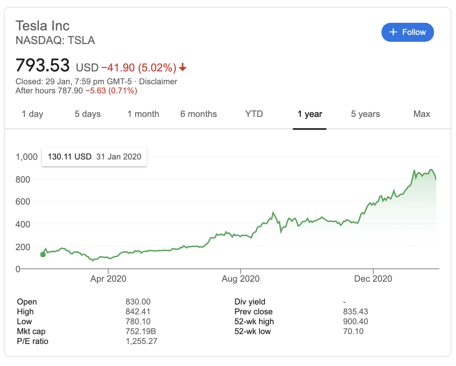This screenshot has height=366, width=456.
Task: Click the P/E ratio value 1,255.27
Action: [141, 341]
